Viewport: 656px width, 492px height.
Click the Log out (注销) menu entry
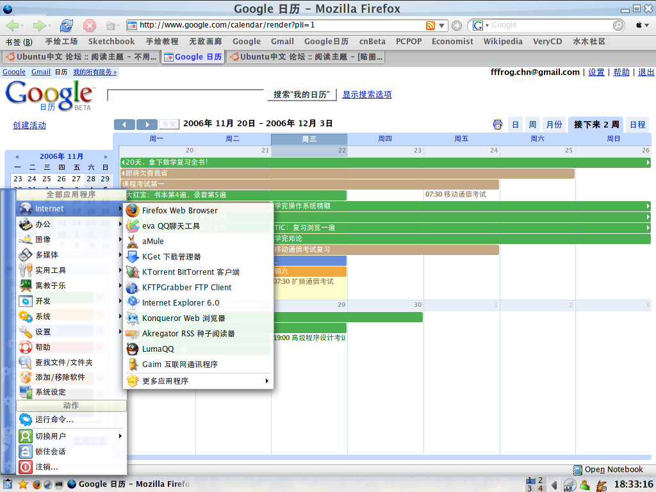[x=71, y=467]
